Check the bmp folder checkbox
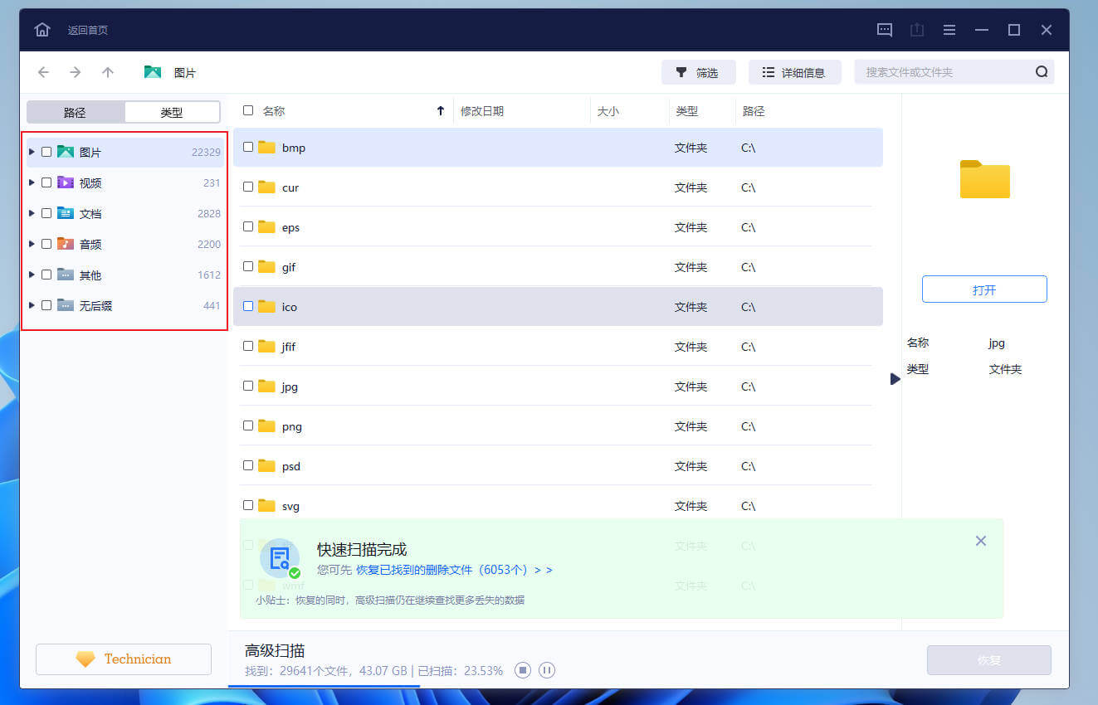The height and width of the screenshot is (705, 1098). (x=247, y=147)
